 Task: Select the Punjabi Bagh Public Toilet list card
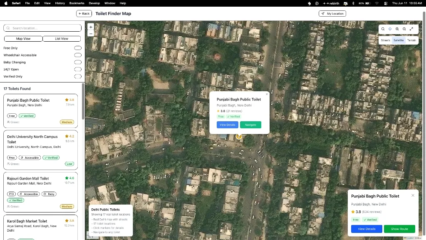click(x=40, y=111)
